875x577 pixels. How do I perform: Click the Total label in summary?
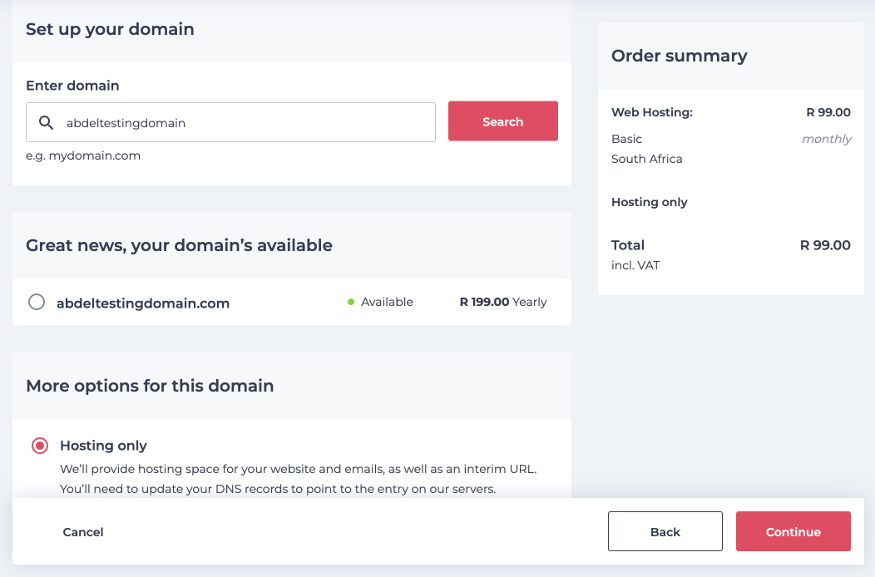click(x=628, y=245)
